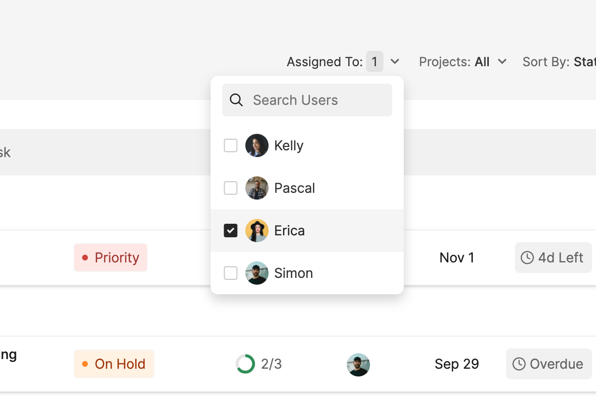This screenshot has width=596, height=404.
Task: Click the clock icon in 4d Left badge
Action: tap(527, 258)
